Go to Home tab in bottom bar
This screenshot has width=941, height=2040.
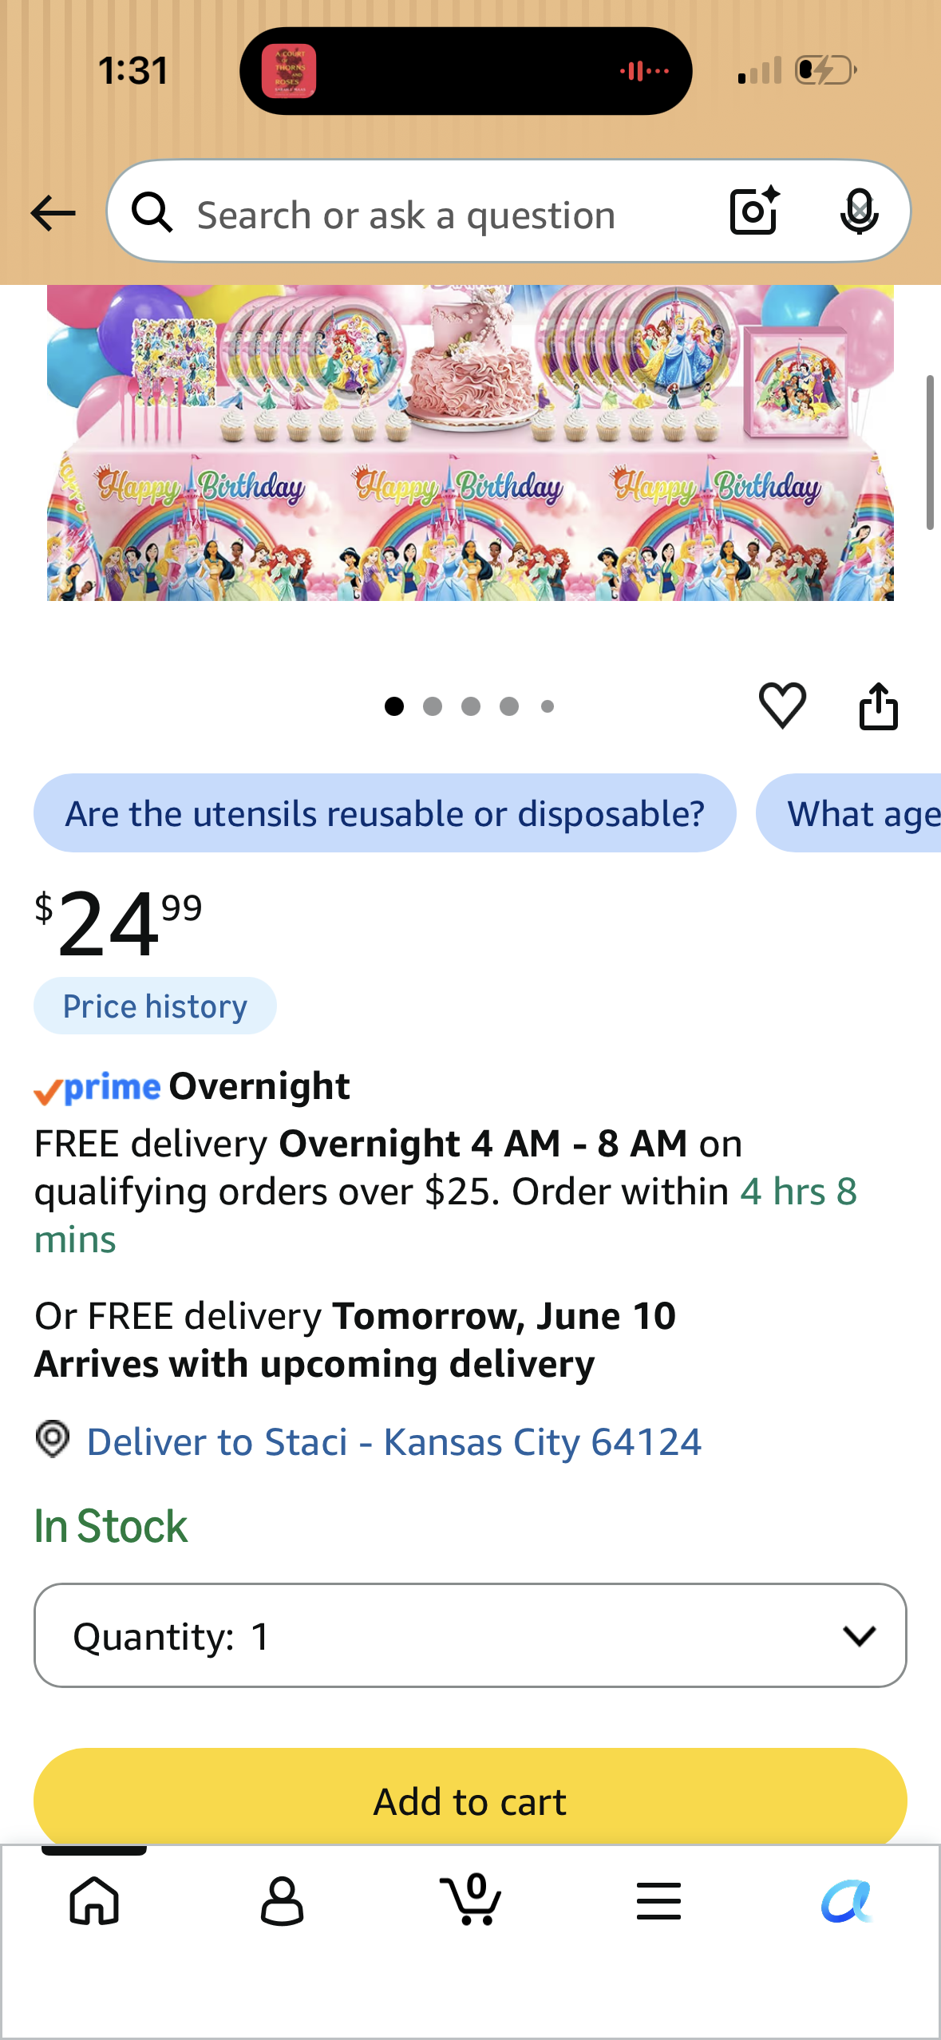pos(94,1900)
